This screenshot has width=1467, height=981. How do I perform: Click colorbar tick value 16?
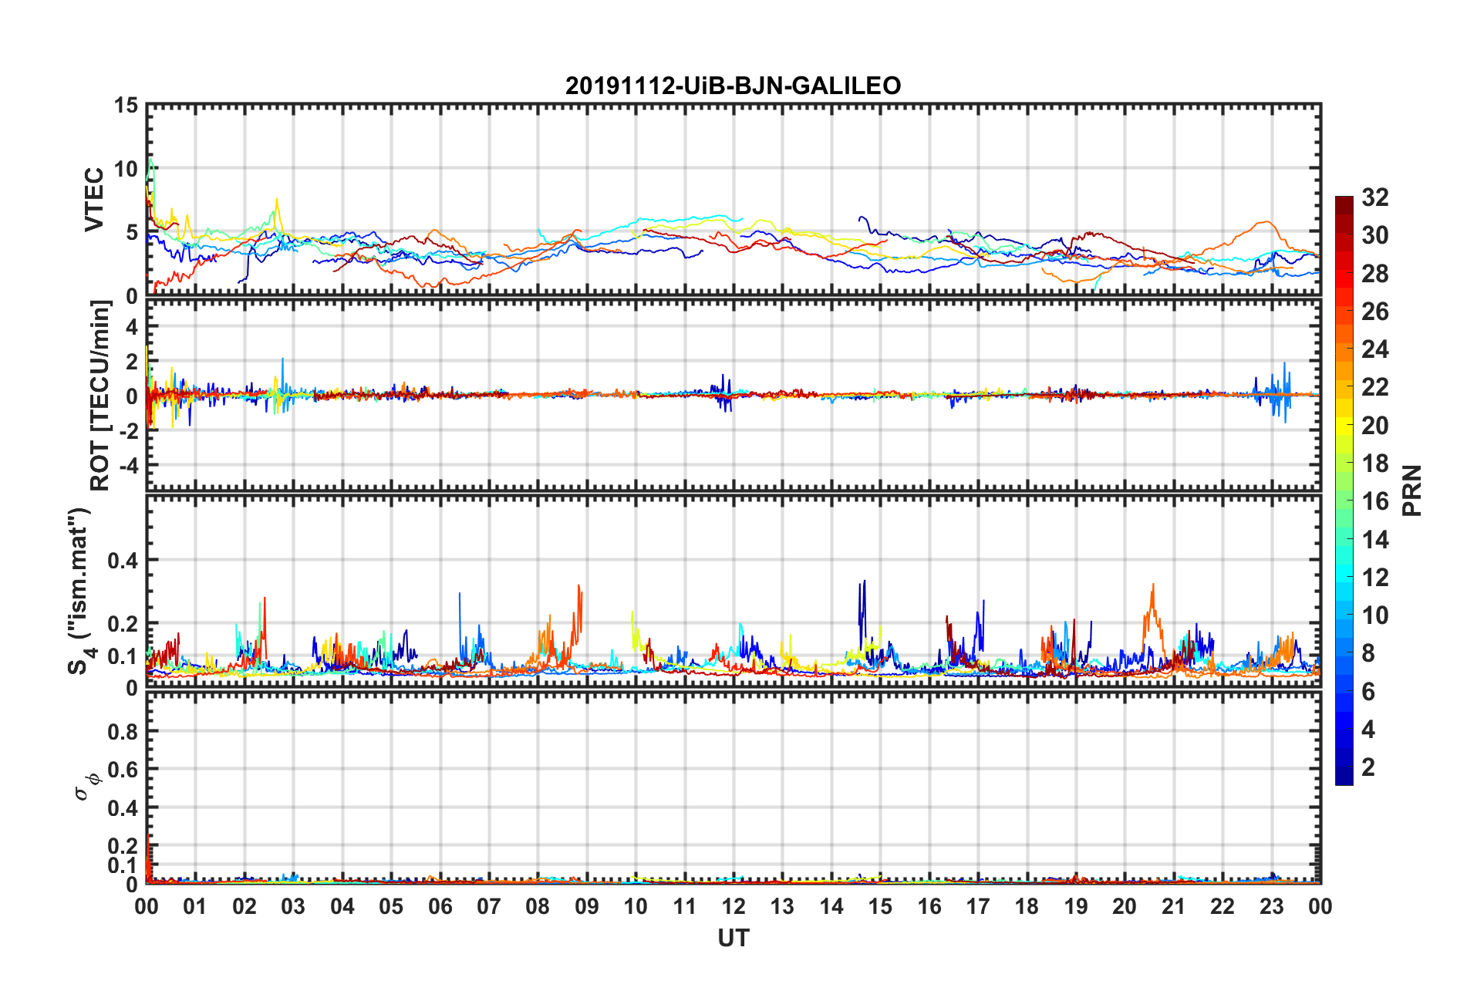click(1374, 501)
